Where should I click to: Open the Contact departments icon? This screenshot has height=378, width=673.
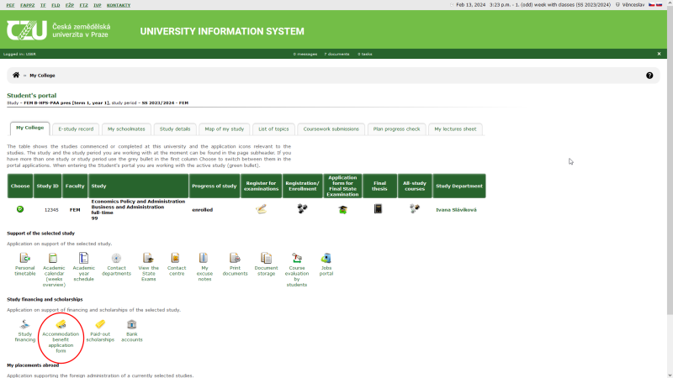(x=116, y=258)
